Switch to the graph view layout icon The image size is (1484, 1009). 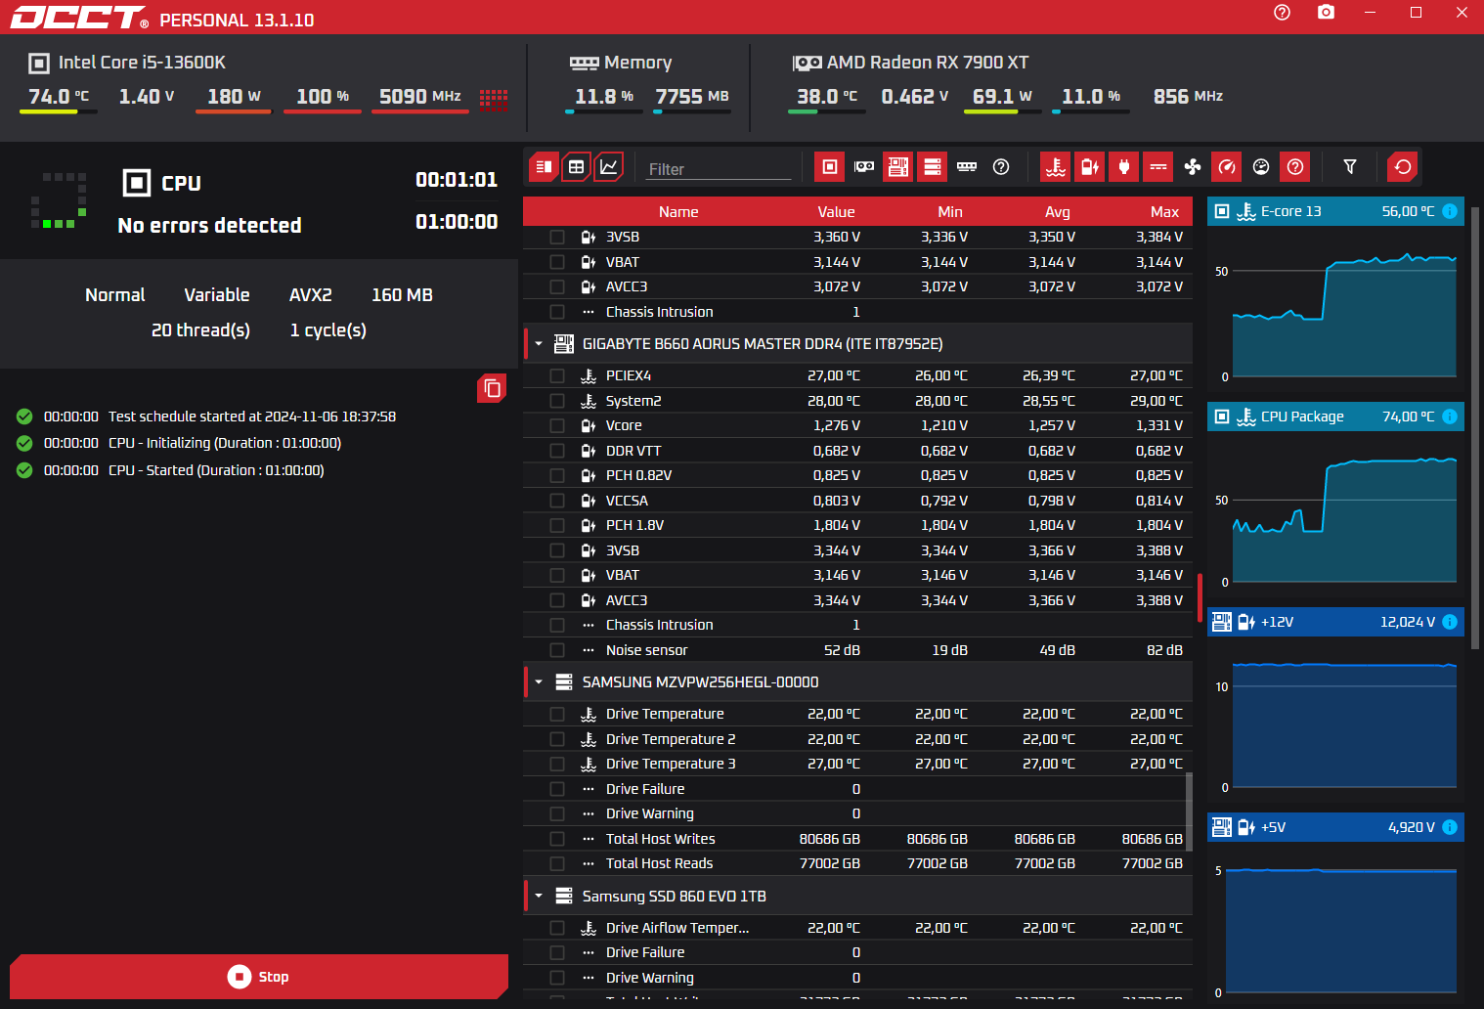tap(608, 167)
